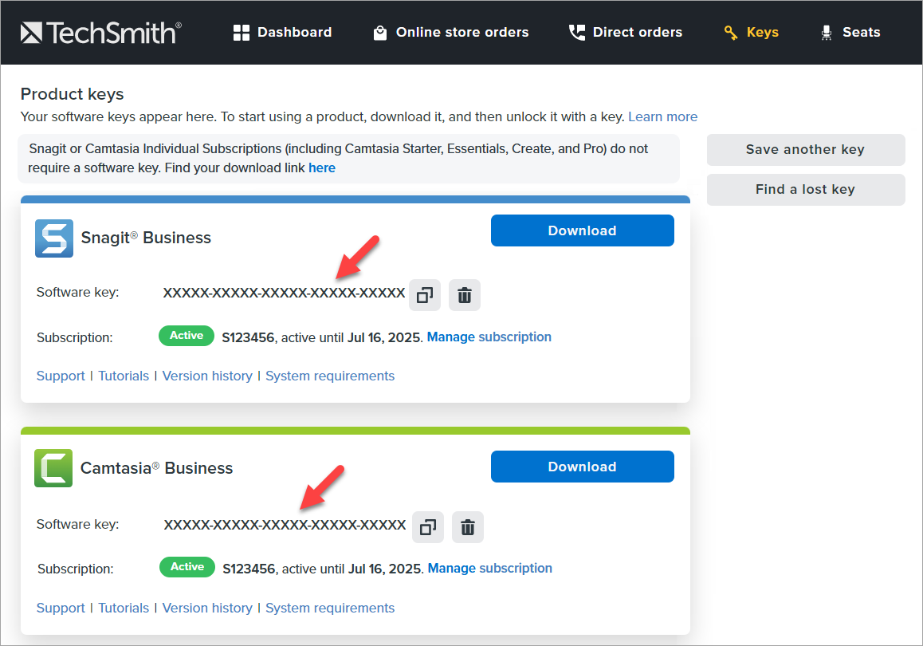Image resolution: width=923 pixels, height=646 pixels.
Task: Go to Online store orders
Action: [450, 33]
